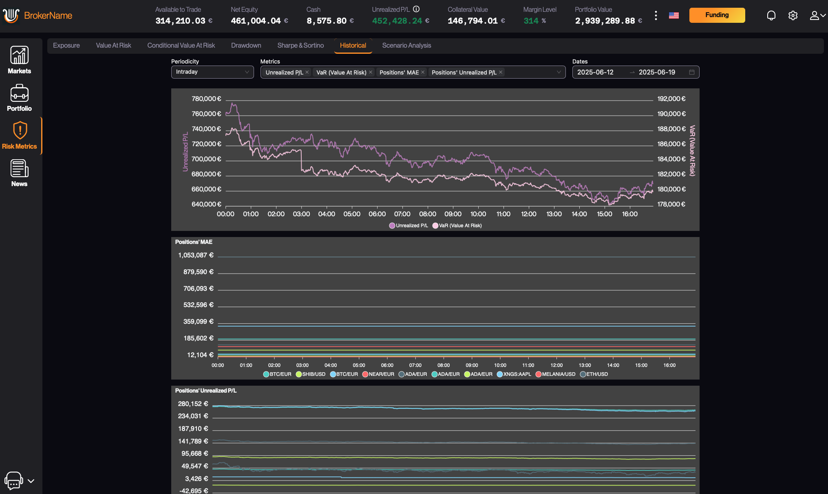Open the Markets sidebar icon
The width and height of the screenshot is (828, 494).
[19, 60]
